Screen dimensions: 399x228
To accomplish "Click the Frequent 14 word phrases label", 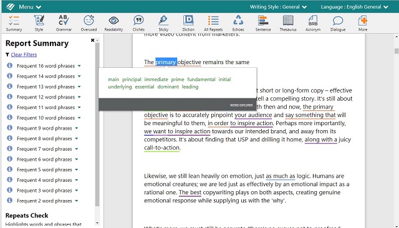I will [46, 76].
